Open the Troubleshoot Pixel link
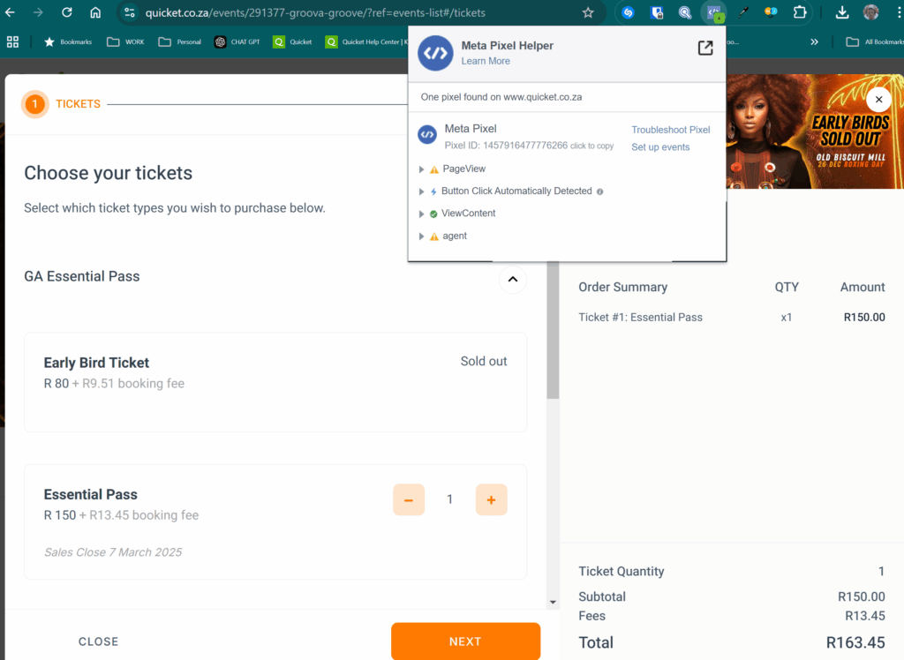Image resolution: width=904 pixels, height=660 pixels. [x=671, y=130]
